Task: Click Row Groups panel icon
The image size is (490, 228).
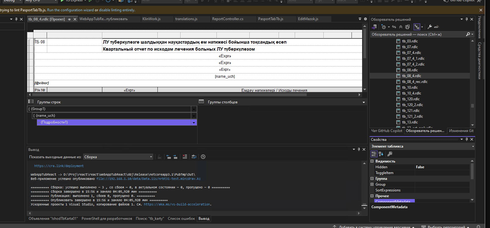Action: point(31,102)
